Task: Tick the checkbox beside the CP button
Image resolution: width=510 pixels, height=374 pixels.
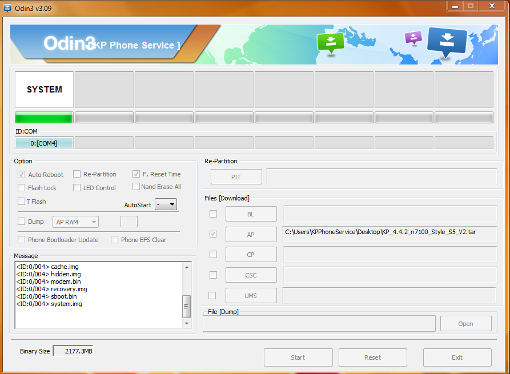Action: click(x=214, y=254)
